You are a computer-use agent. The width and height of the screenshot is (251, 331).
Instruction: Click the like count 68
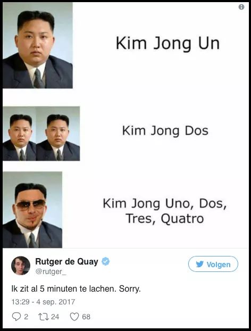pos(86,317)
